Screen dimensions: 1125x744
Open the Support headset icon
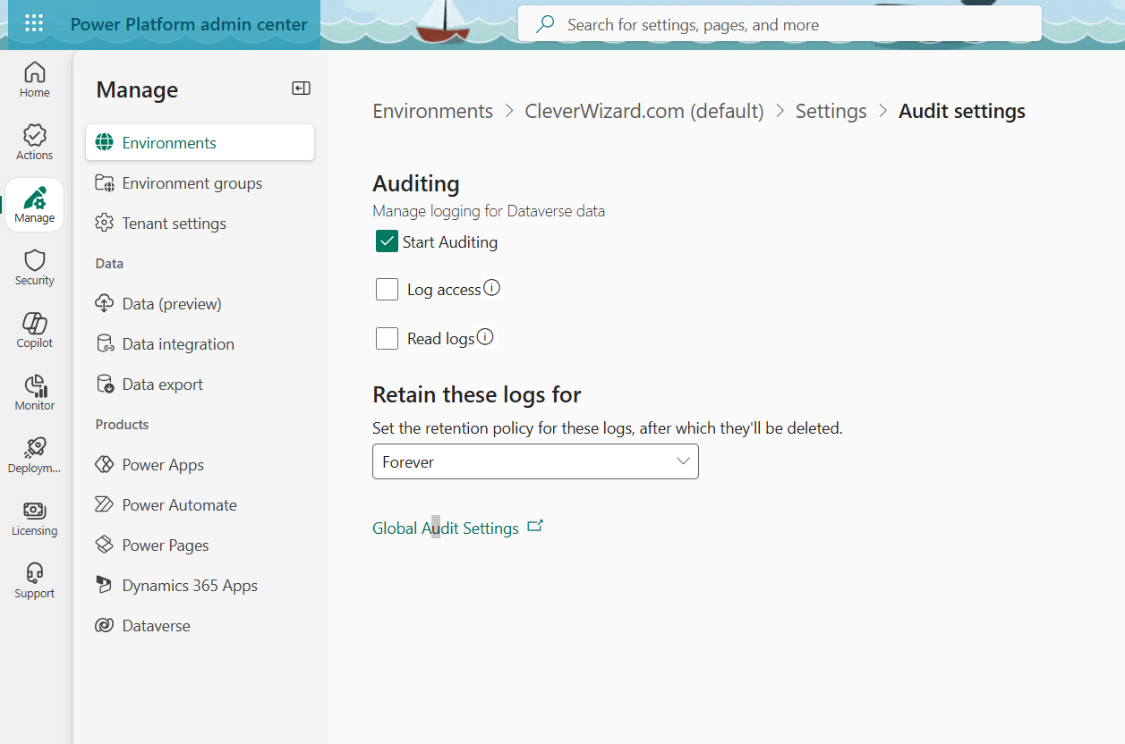35,572
